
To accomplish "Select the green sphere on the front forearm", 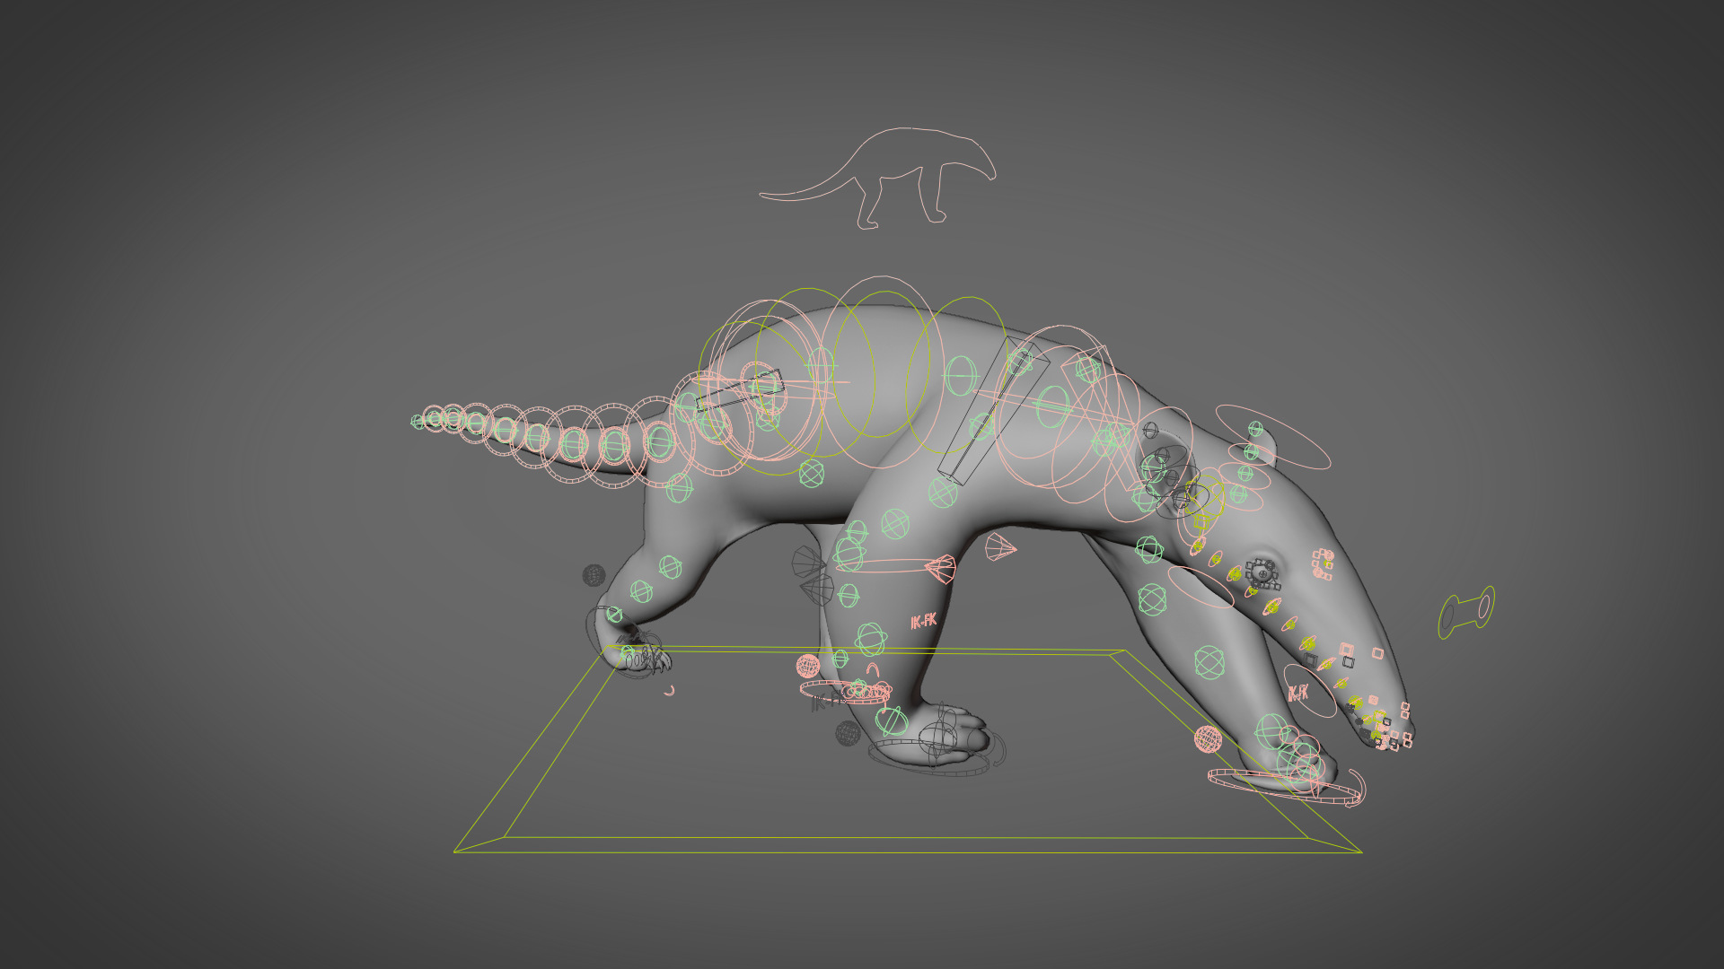I will [1209, 662].
